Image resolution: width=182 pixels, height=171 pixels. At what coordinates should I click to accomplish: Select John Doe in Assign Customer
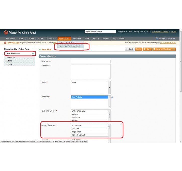tap(90, 129)
